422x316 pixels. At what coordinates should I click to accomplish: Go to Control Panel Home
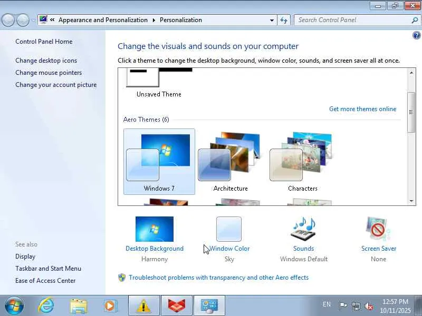click(x=44, y=42)
